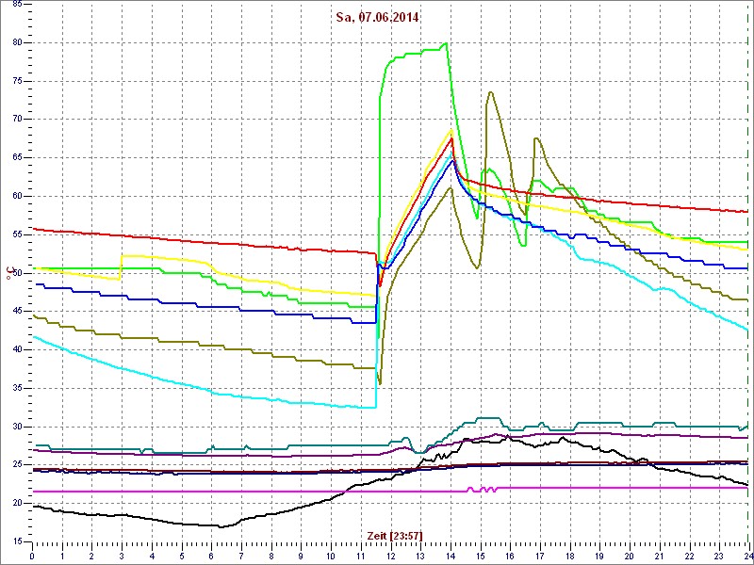Select the y-axis value 85
Screen dimensions: 754x565
[16, 5]
